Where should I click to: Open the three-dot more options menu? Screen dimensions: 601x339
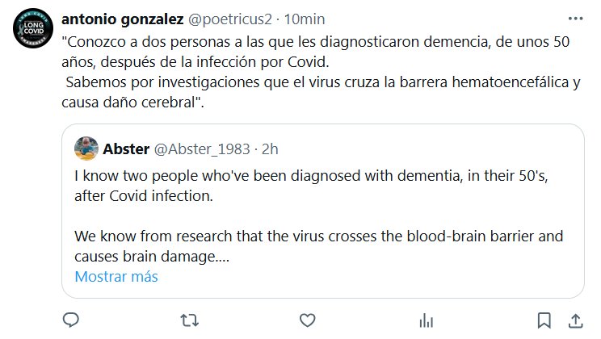coord(575,18)
